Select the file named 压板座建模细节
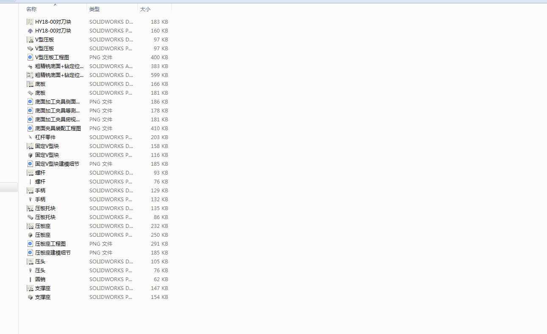This screenshot has width=547, height=334. (53, 252)
